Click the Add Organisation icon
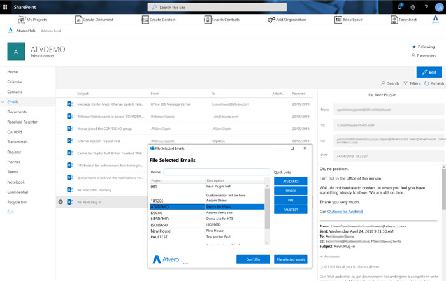The image size is (446, 281). 271,20
